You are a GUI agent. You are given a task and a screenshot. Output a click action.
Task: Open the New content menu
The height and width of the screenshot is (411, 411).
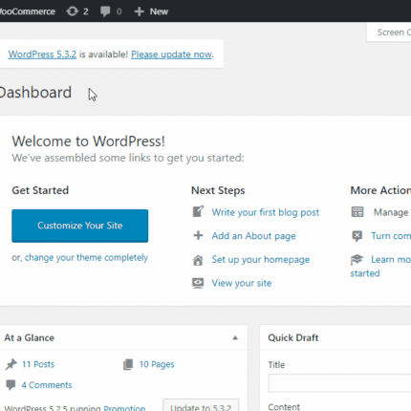[151, 11]
